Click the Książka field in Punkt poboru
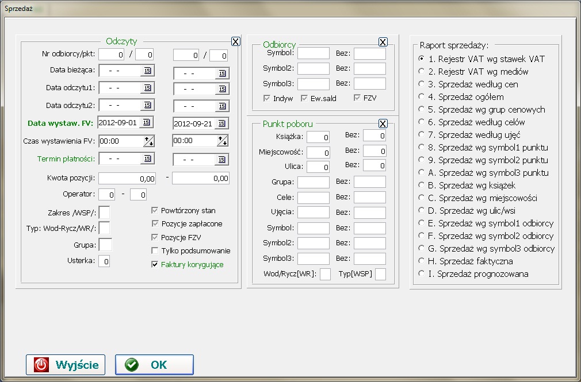The width and height of the screenshot is (581, 382). pos(318,137)
